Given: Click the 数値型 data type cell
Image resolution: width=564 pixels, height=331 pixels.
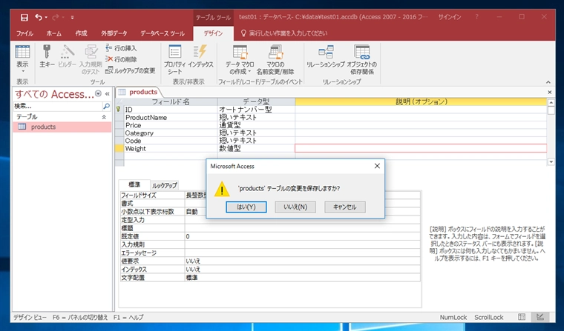Looking at the screenshot, I should pyautogui.click(x=256, y=148).
